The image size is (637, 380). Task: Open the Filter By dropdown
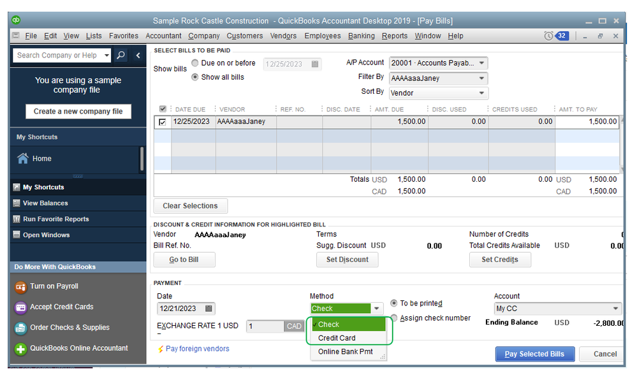tap(481, 78)
